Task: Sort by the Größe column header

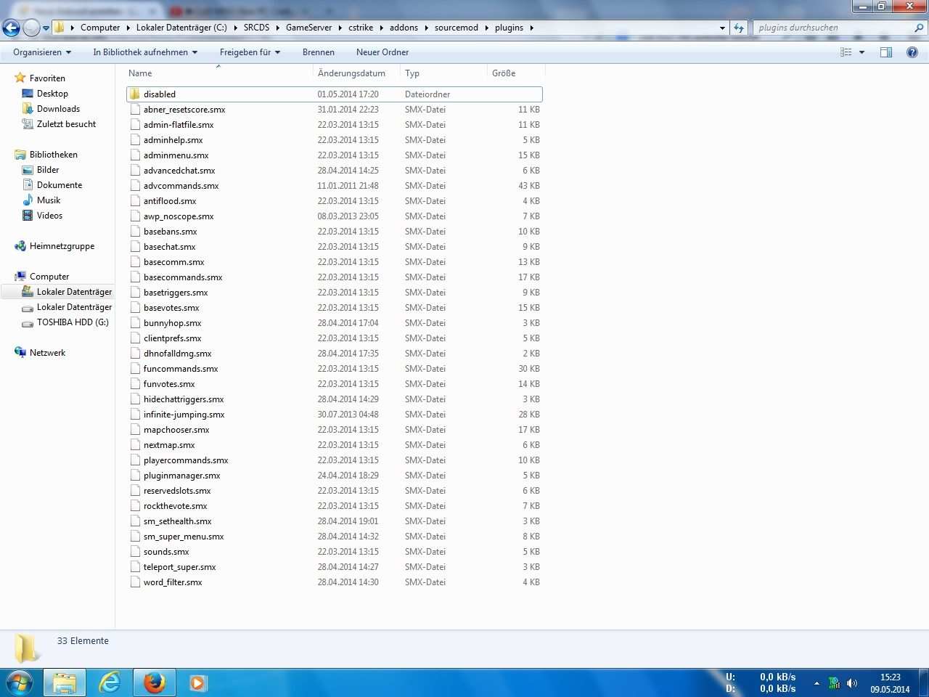Action: 504,73
